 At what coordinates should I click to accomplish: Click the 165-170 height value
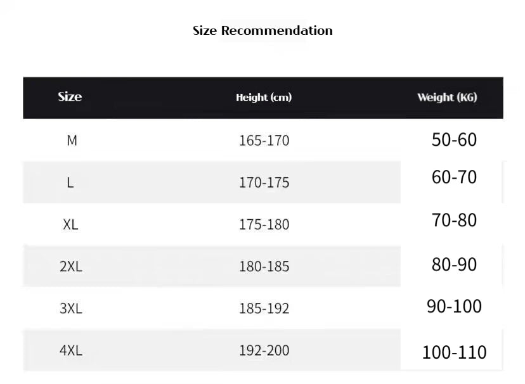[264, 141]
